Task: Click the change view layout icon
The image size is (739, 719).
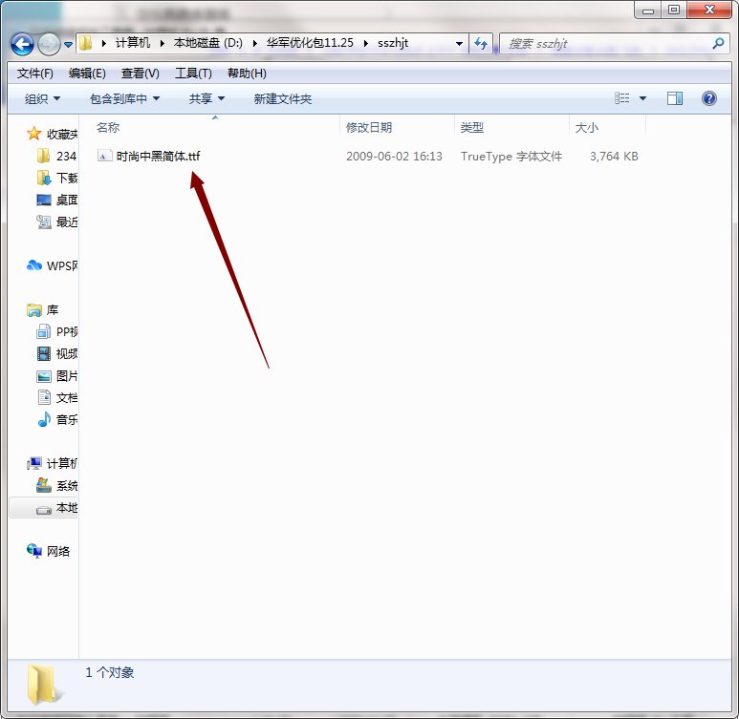Action: (621, 98)
